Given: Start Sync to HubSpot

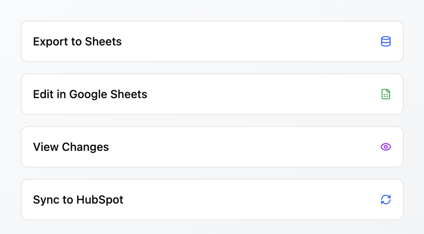Looking at the screenshot, I should coord(212,200).
